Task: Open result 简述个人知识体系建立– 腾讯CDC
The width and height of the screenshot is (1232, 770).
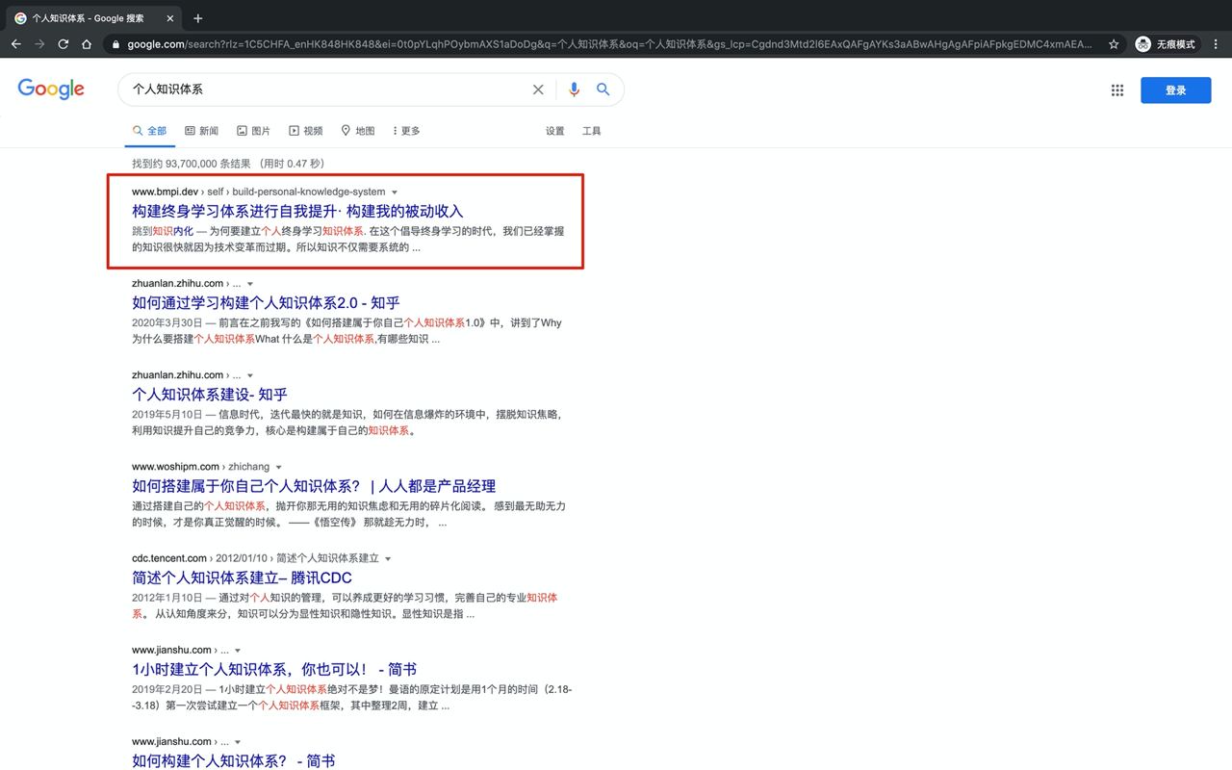Action: pyautogui.click(x=242, y=577)
